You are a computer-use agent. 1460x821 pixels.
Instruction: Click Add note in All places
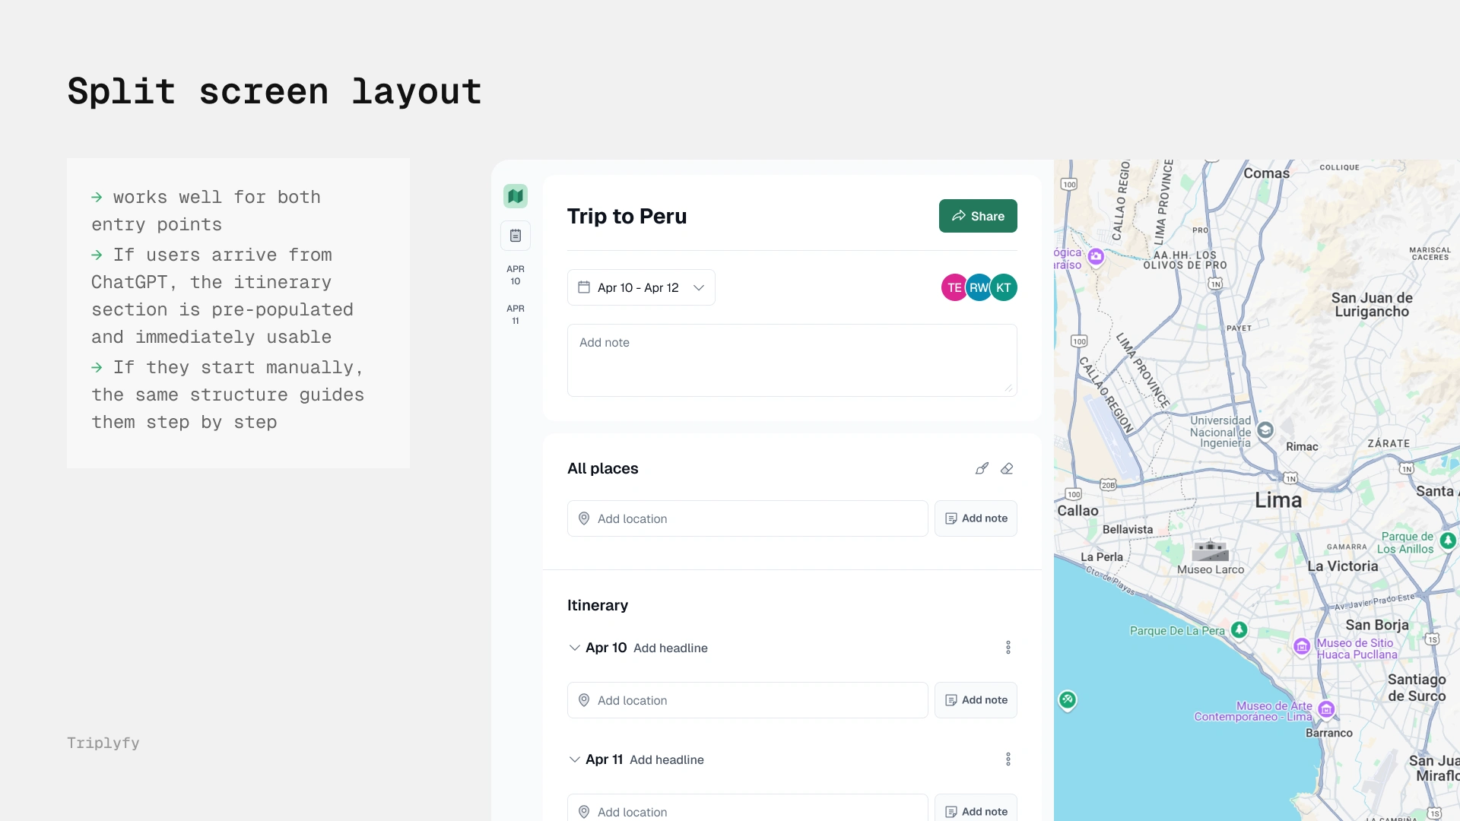pos(976,518)
